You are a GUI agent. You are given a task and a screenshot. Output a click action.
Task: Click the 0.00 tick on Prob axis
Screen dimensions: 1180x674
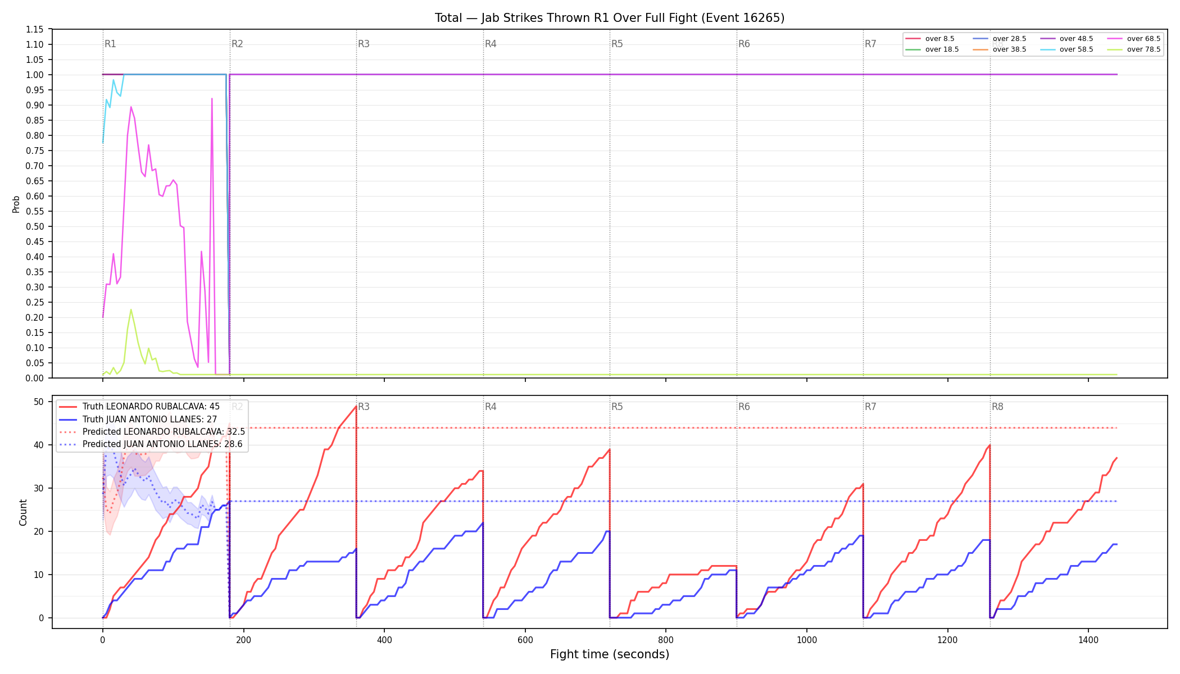tap(35, 378)
